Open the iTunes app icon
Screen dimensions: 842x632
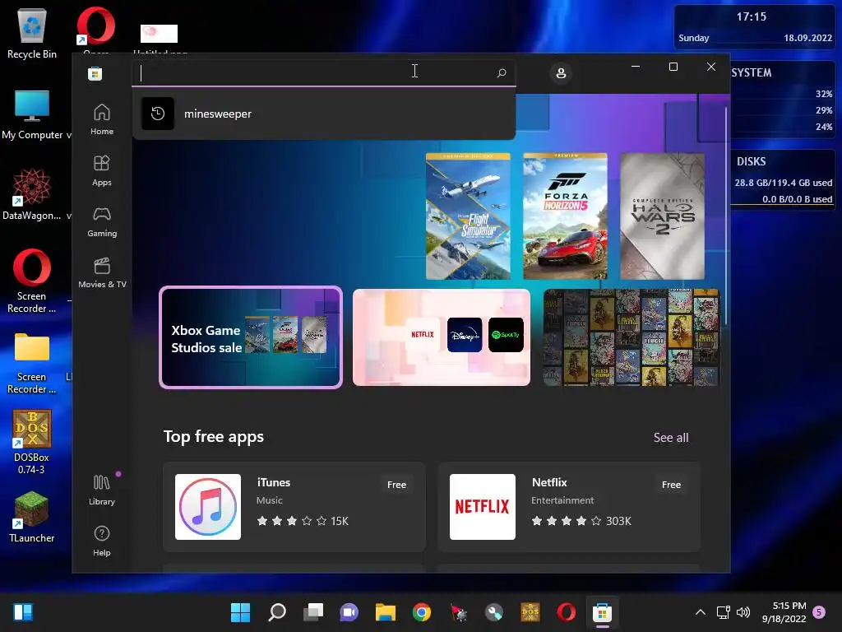[x=208, y=506]
